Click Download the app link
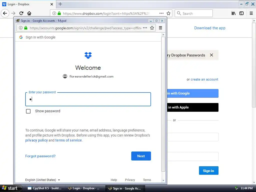This screenshot has width=256, height=192. tap(210, 28)
